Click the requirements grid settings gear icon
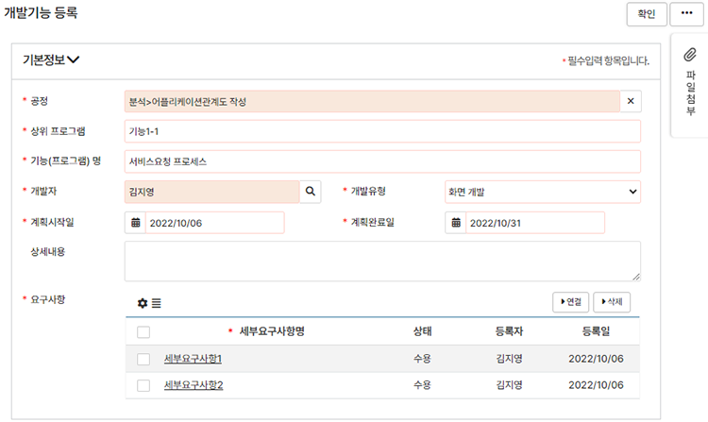This screenshot has height=422, width=708. [143, 303]
